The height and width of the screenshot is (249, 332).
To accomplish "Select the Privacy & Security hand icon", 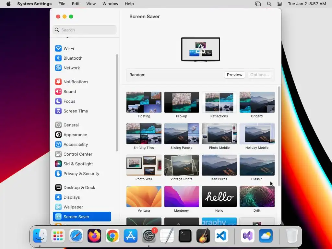I will pyautogui.click(x=58, y=174).
